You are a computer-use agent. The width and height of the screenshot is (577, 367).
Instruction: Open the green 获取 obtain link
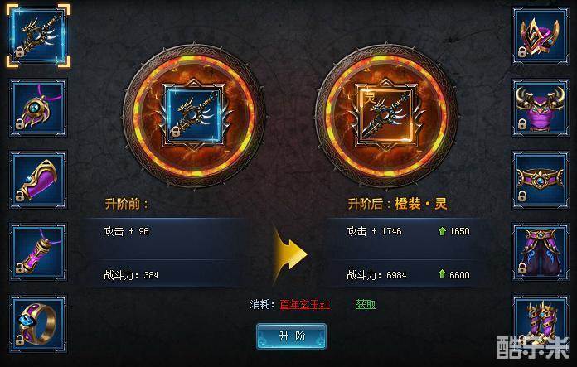point(366,304)
